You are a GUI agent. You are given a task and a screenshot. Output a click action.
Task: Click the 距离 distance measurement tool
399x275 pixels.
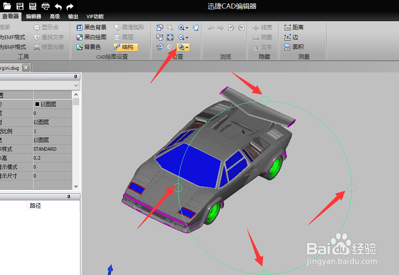tap(294, 27)
